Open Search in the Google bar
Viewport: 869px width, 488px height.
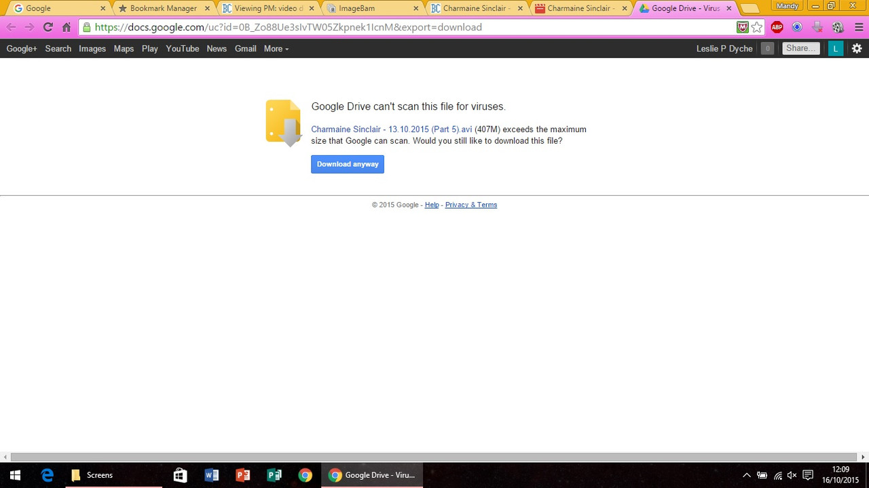coord(58,49)
